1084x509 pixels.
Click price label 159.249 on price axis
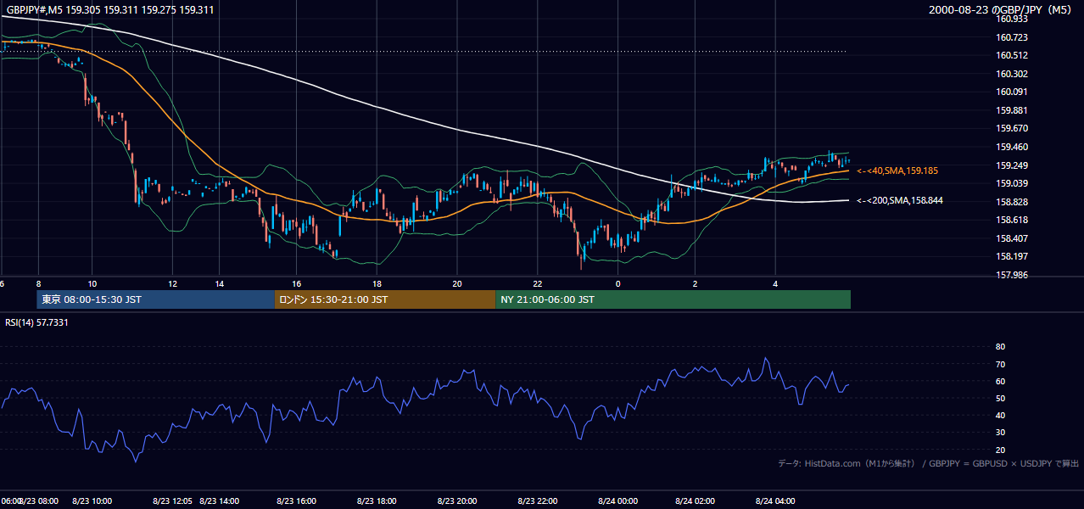tap(1013, 165)
